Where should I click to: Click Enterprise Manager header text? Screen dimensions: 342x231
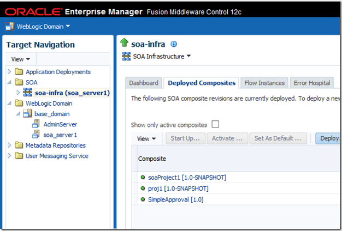[104, 12]
